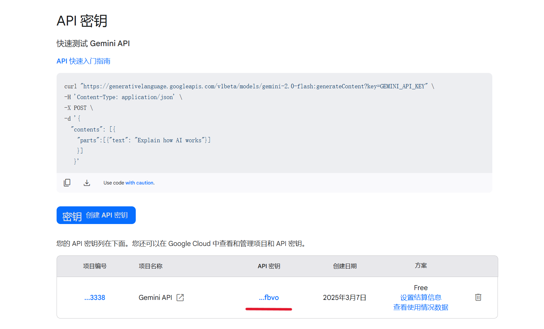Select the 创建日期 column header
Viewport: 544px width, 329px height.
345,266
